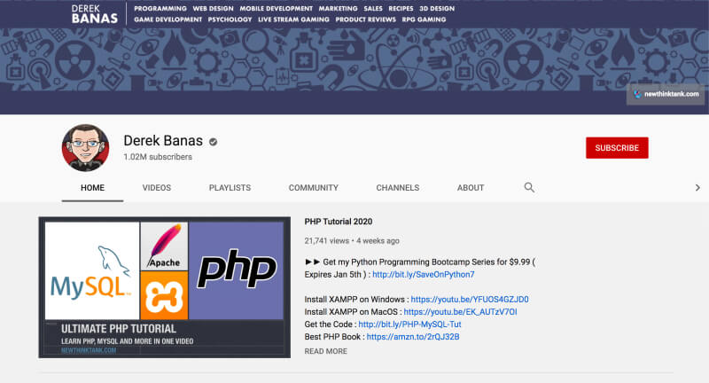The image size is (709, 383).
Task: Play the Ultimate PHP Tutorial video thumbnail
Action: click(x=165, y=287)
